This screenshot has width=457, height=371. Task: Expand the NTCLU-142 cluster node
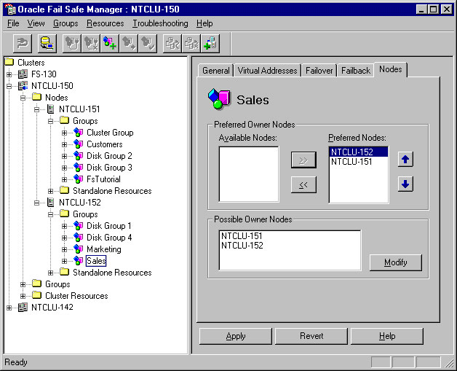(x=9, y=308)
